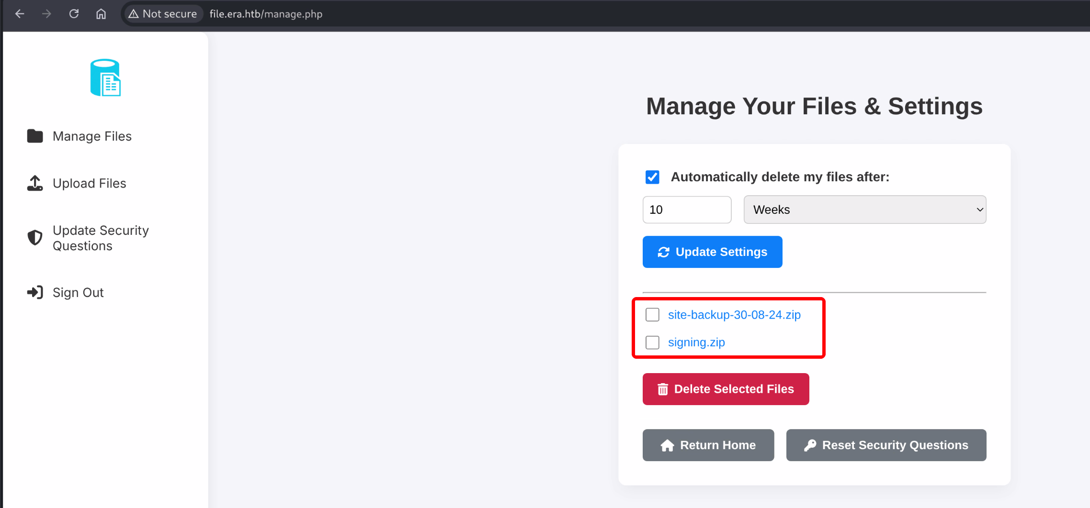Focus the auto-delete number input field

point(687,210)
